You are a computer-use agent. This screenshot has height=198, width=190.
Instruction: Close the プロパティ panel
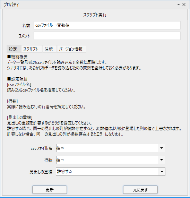tap(184, 5)
